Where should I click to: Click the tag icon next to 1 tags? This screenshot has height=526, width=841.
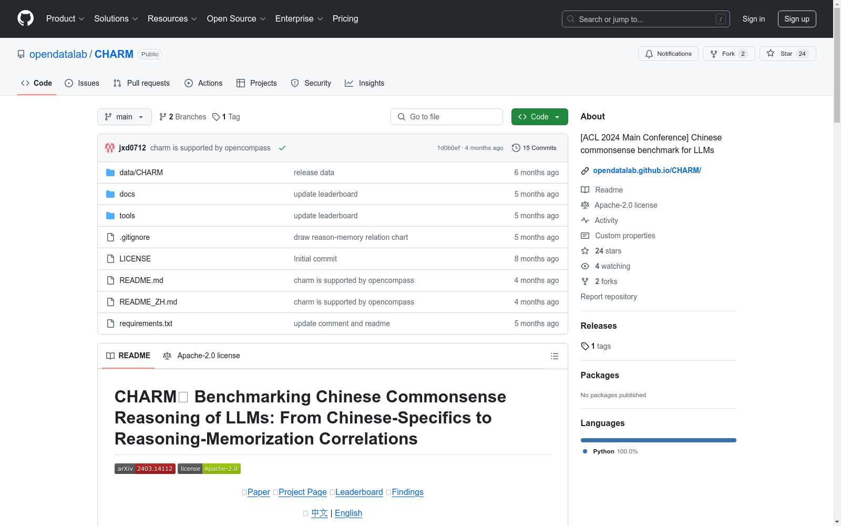tap(585, 346)
